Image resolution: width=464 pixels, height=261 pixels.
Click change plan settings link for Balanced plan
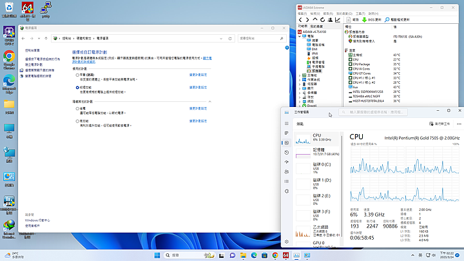coord(198,75)
